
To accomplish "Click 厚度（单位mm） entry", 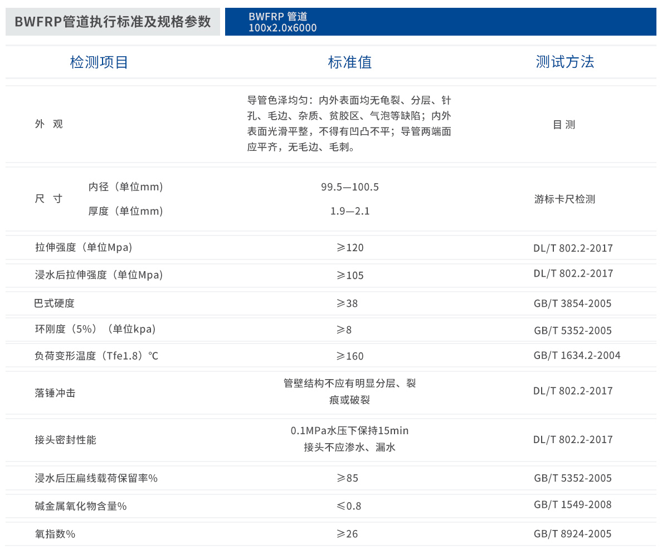I will 124,211.
